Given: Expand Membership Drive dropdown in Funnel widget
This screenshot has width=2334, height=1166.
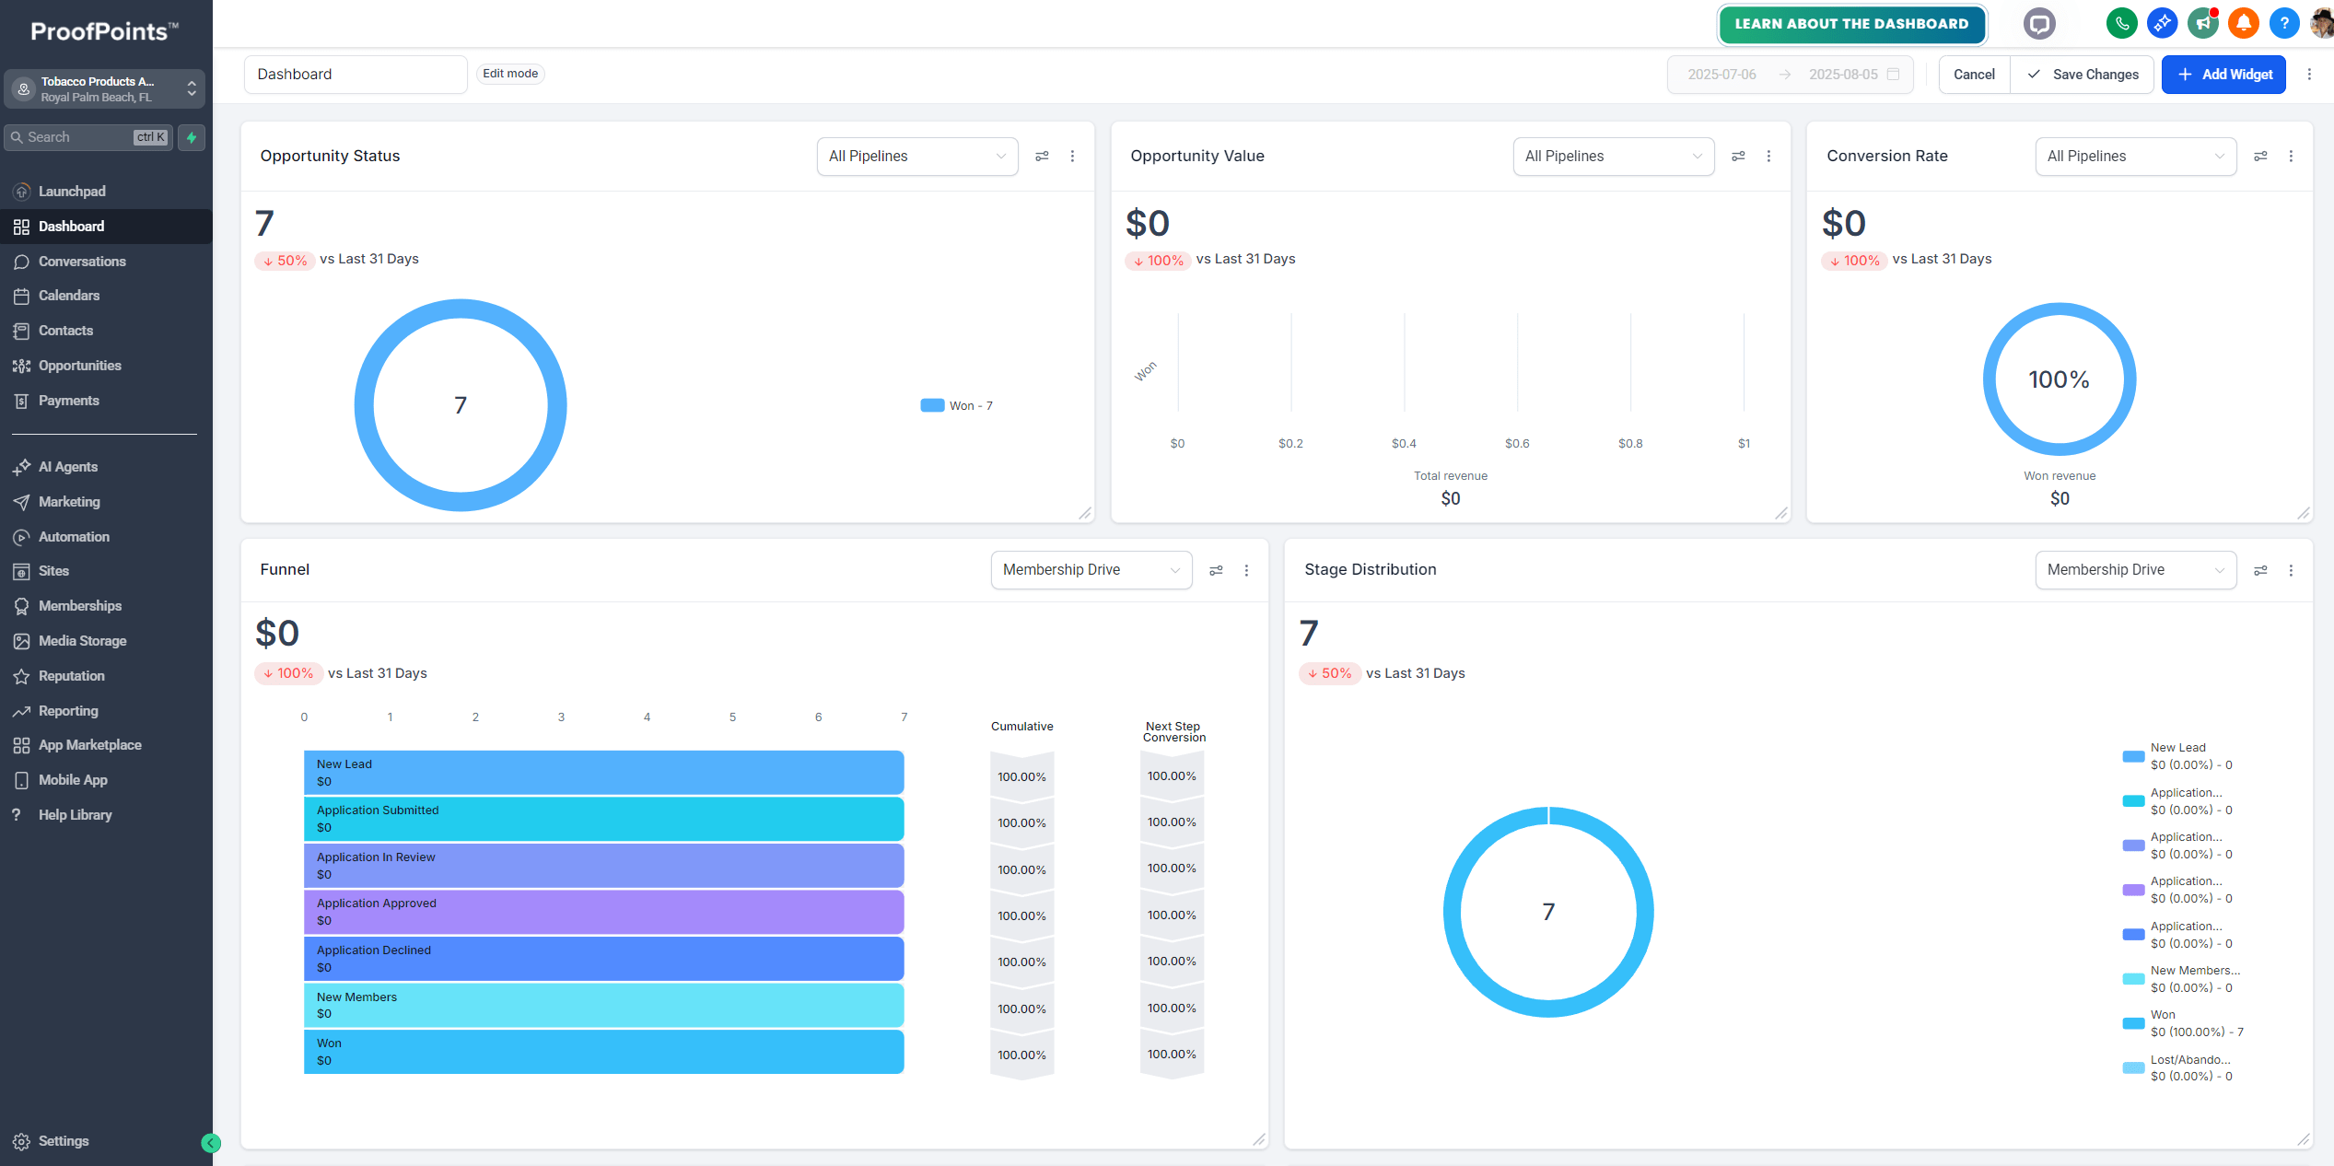Looking at the screenshot, I should click(x=1091, y=570).
